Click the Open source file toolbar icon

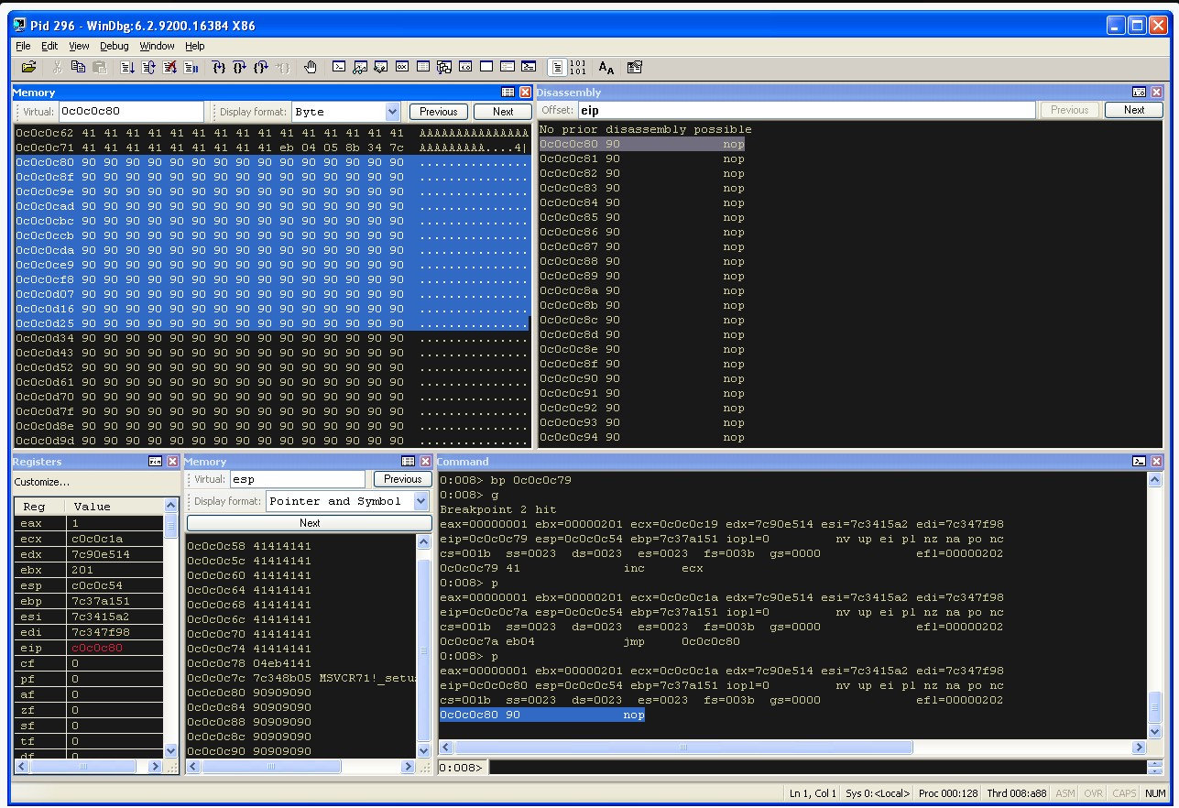[29, 67]
